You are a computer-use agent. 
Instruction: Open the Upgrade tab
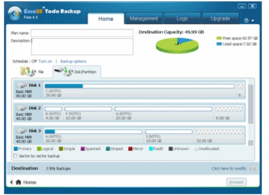(x=220, y=18)
